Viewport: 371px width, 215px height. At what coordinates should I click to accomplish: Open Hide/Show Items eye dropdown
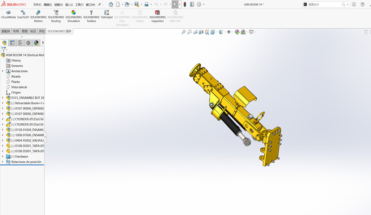point(229,32)
